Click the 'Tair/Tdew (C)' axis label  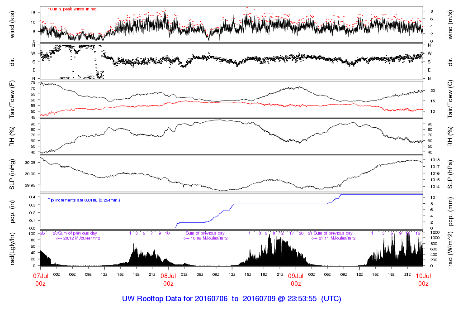(450, 99)
